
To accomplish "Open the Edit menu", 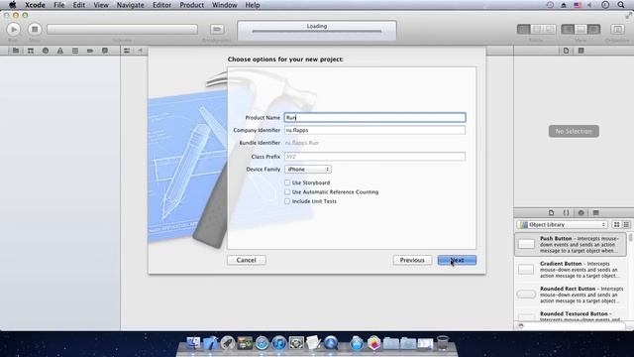I will tap(79, 5).
